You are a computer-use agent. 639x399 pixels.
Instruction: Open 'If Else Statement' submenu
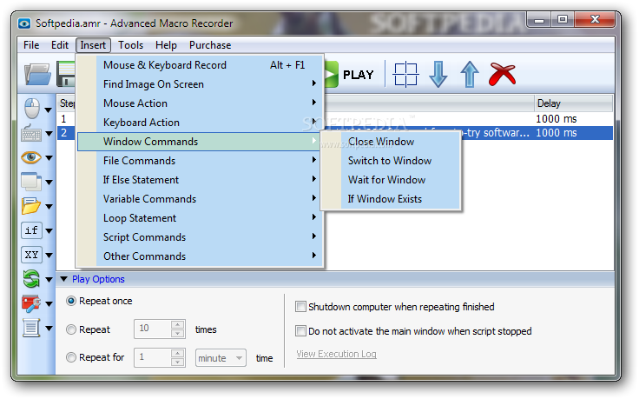click(200, 180)
